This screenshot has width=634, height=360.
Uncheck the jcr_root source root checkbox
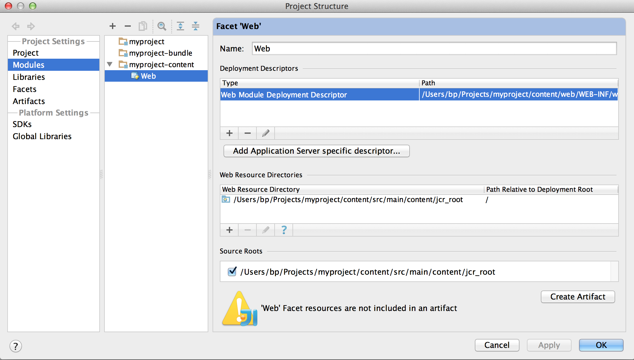coord(232,272)
